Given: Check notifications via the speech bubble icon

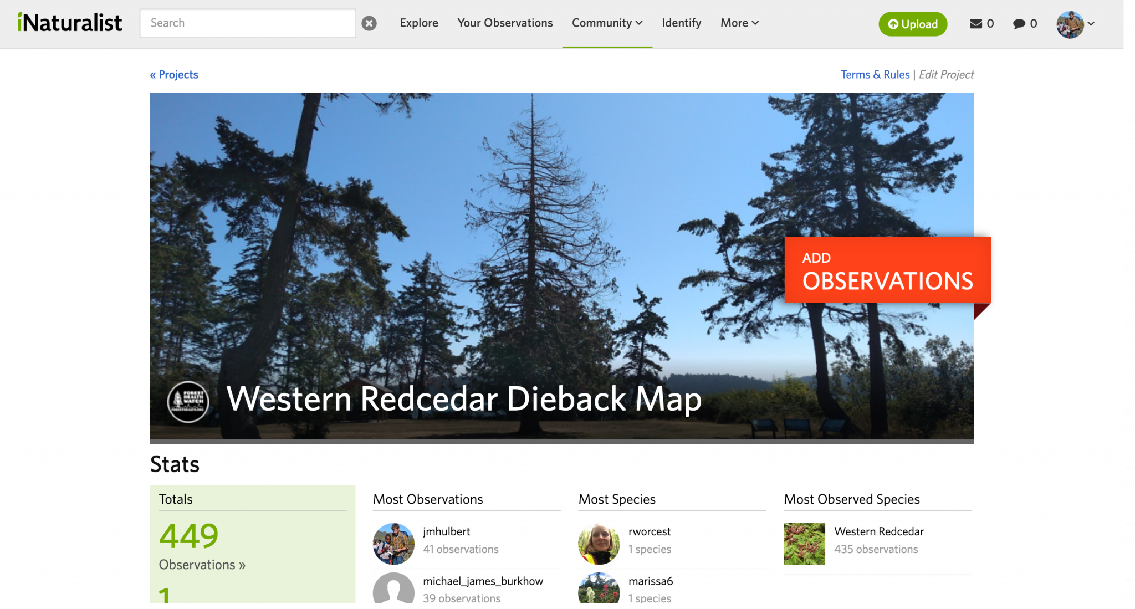Looking at the screenshot, I should tap(1019, 24).
